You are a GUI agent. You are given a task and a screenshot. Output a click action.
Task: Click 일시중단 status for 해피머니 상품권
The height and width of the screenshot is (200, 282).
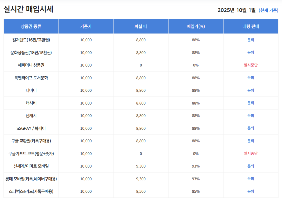[251, 65]
